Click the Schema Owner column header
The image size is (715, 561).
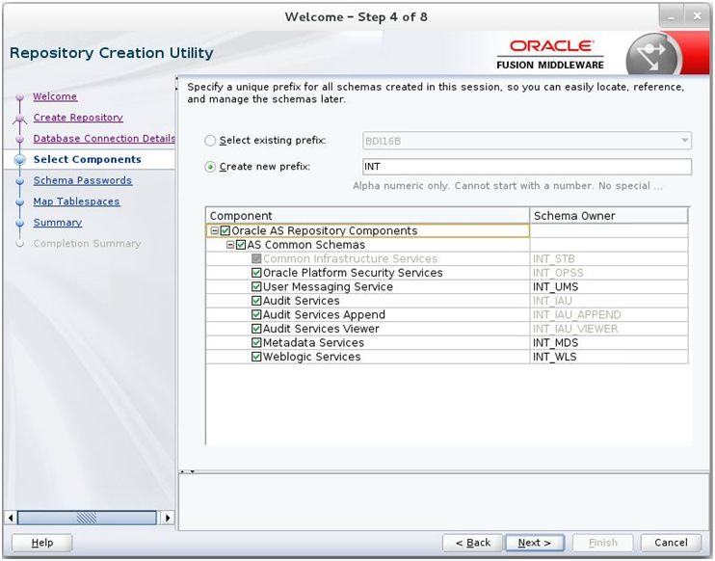[609, 216]
